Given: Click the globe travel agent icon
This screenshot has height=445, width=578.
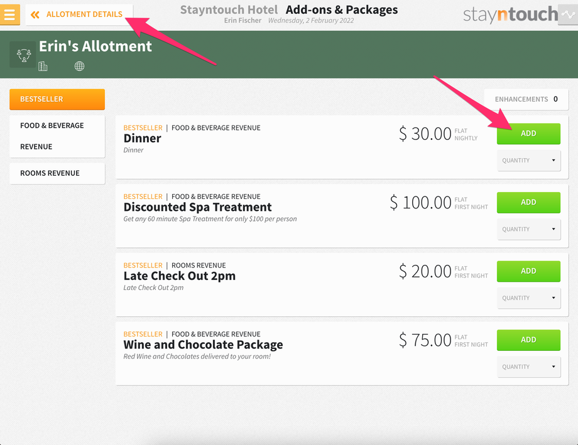Looking at the screenshot, I should click(79, 67).
